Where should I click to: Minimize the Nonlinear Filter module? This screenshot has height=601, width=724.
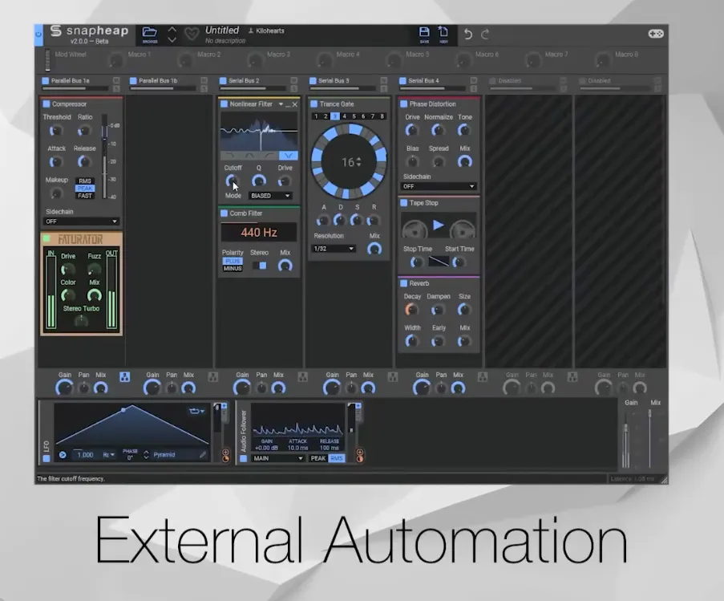[x=288, y=105]
